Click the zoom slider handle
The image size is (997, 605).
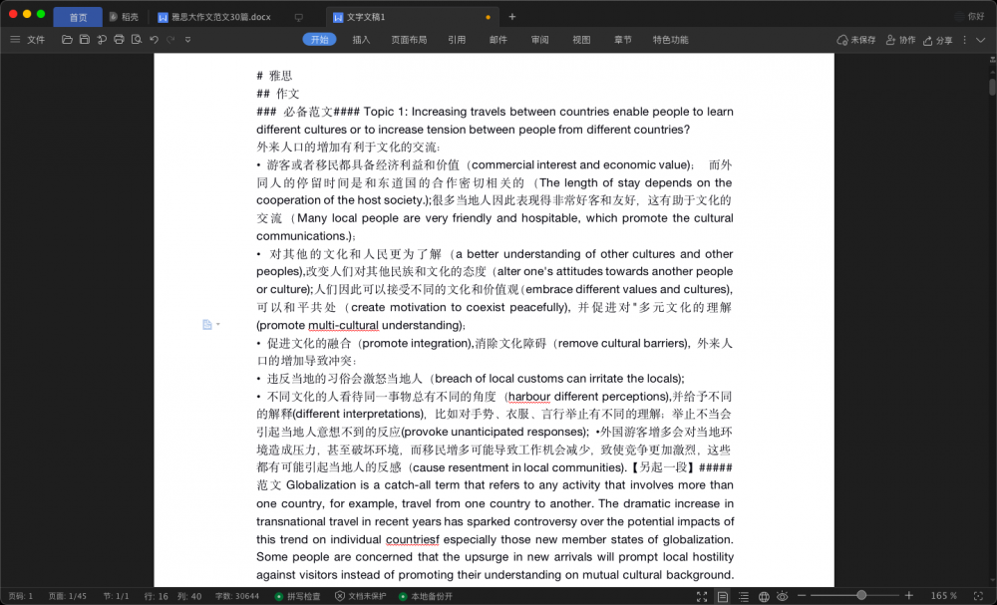point(861,595)
